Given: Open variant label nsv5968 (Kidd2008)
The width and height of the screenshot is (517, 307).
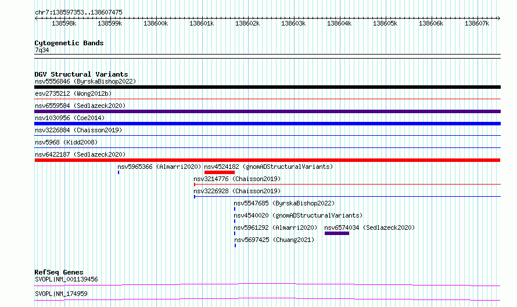Looking at the screenshot, I should pyautogui.click(x=66, y=142).
